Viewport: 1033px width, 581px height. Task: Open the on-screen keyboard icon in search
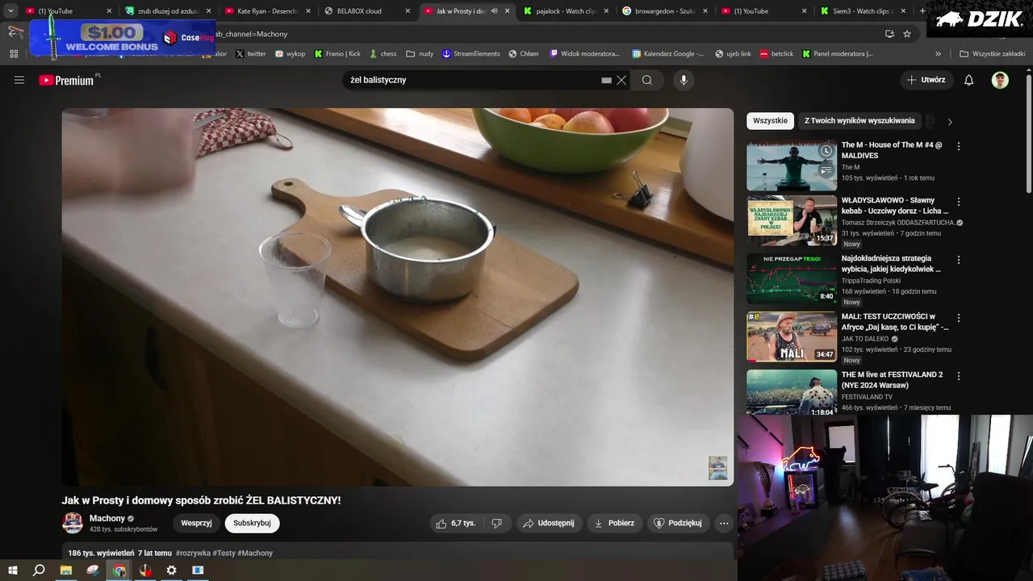coord(606,81)
